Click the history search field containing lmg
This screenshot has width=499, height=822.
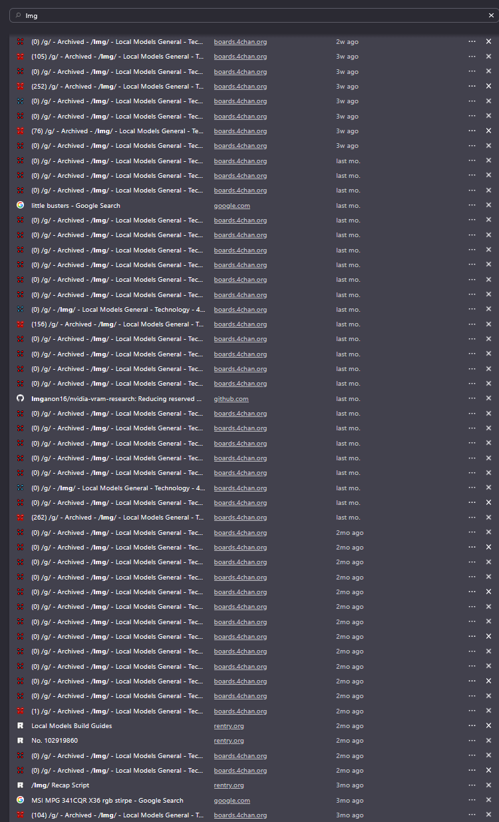click(253, 15)
